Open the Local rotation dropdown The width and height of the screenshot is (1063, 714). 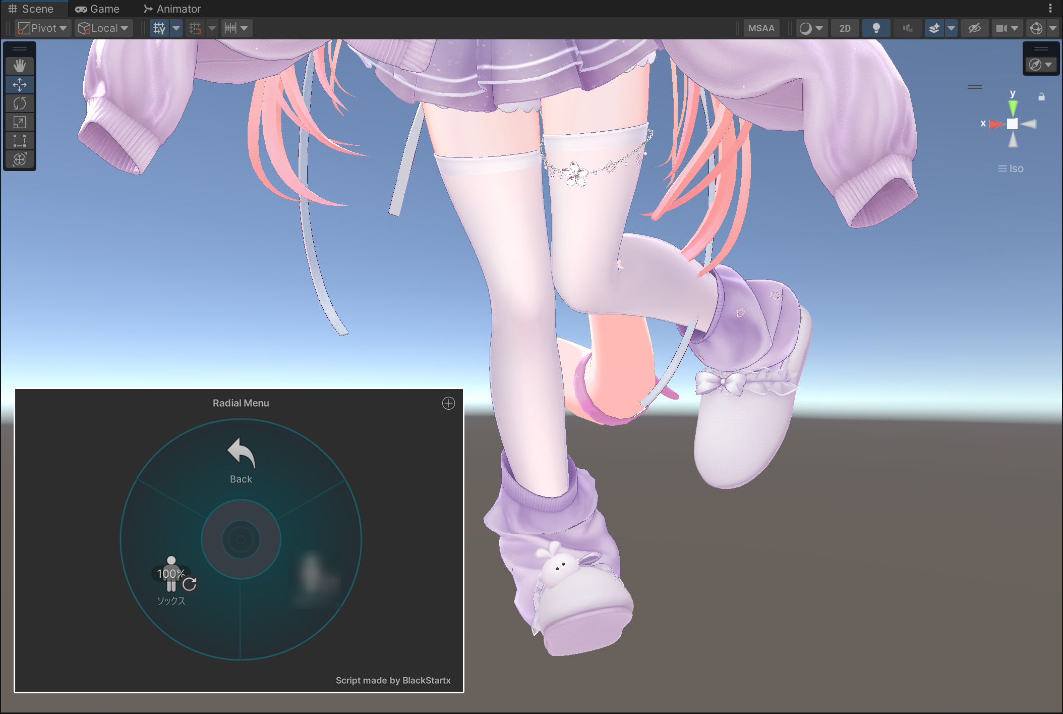(x=104, y=28)
